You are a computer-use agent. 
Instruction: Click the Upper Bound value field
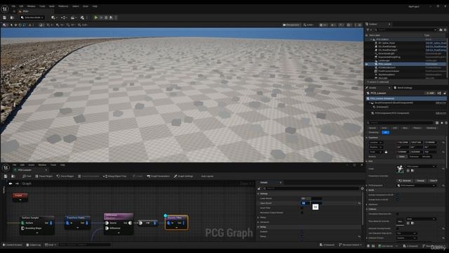point(311,203)
